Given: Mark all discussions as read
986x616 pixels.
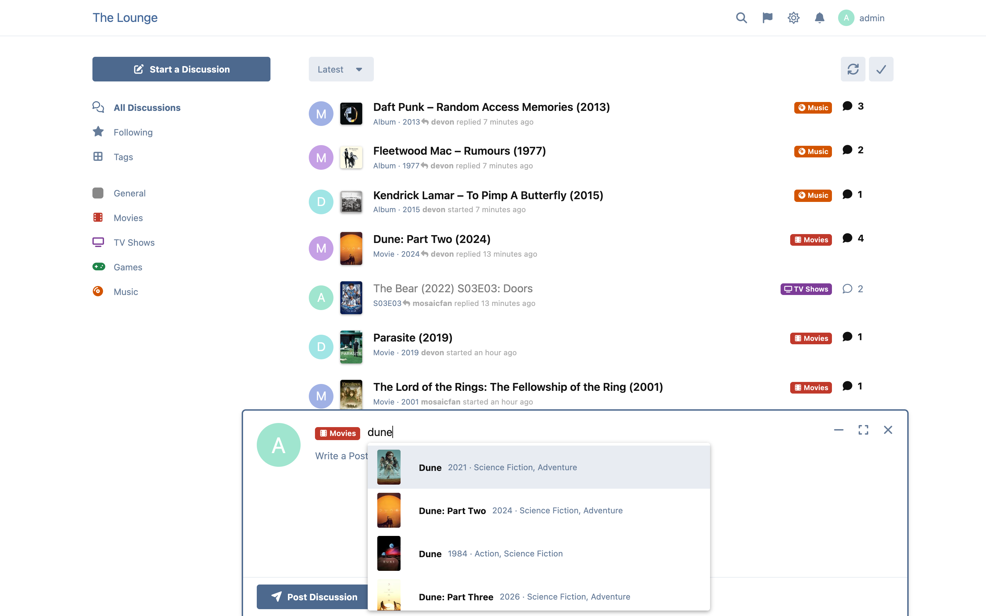Looking at the screenshot, I should pyautogui.click(x=881, y=69).
